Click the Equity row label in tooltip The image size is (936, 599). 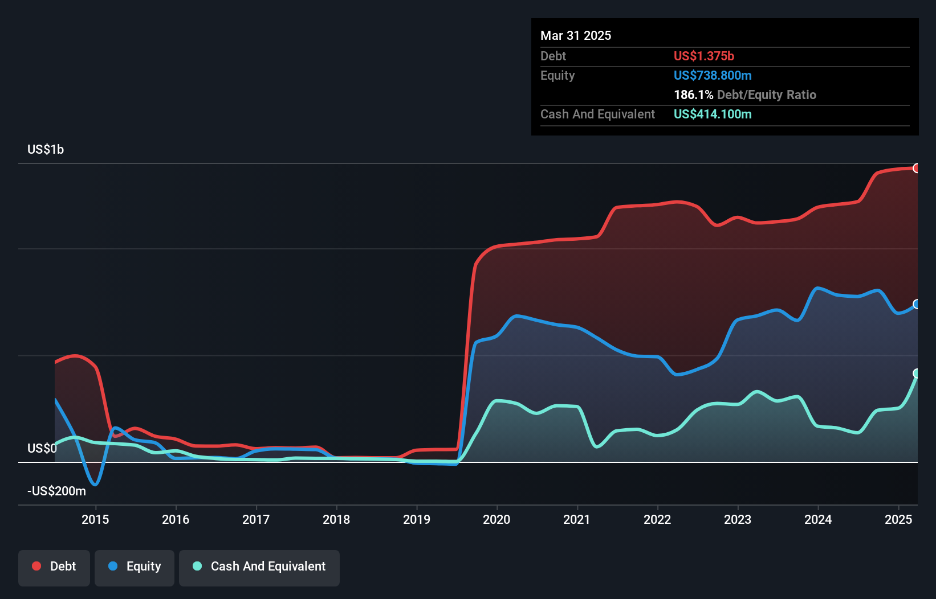557,76
